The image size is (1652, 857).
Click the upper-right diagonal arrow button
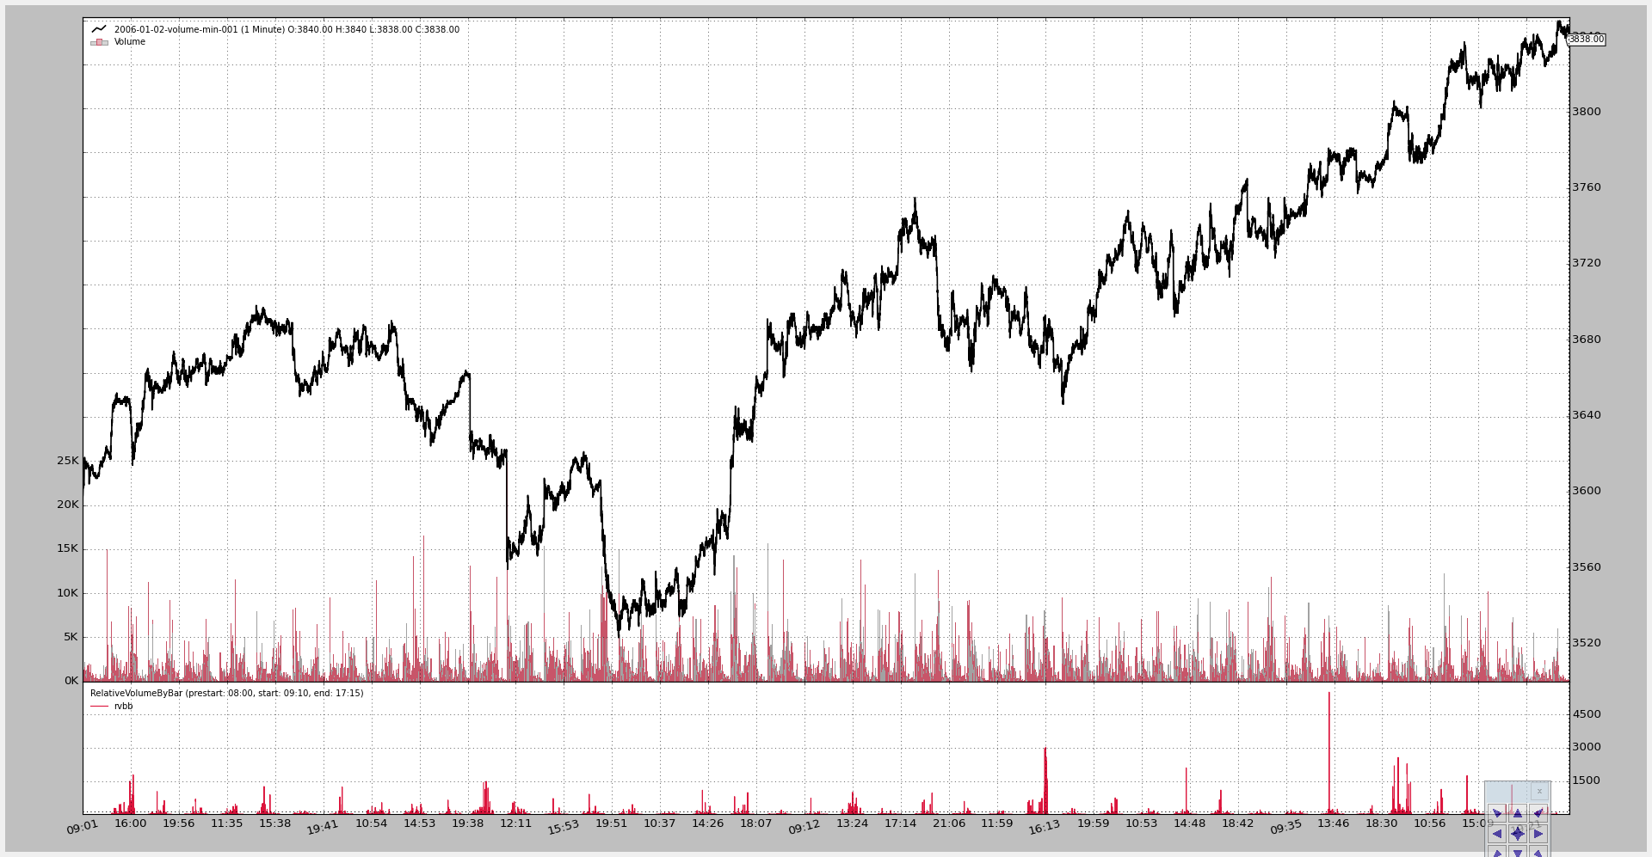[x=1538, y=813]
